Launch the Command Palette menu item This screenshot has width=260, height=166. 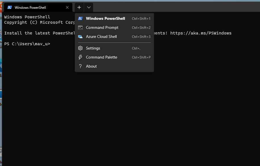(x=102, y=57)
